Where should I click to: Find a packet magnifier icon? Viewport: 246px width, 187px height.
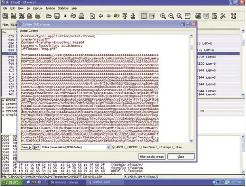click(x=92, y=16)
